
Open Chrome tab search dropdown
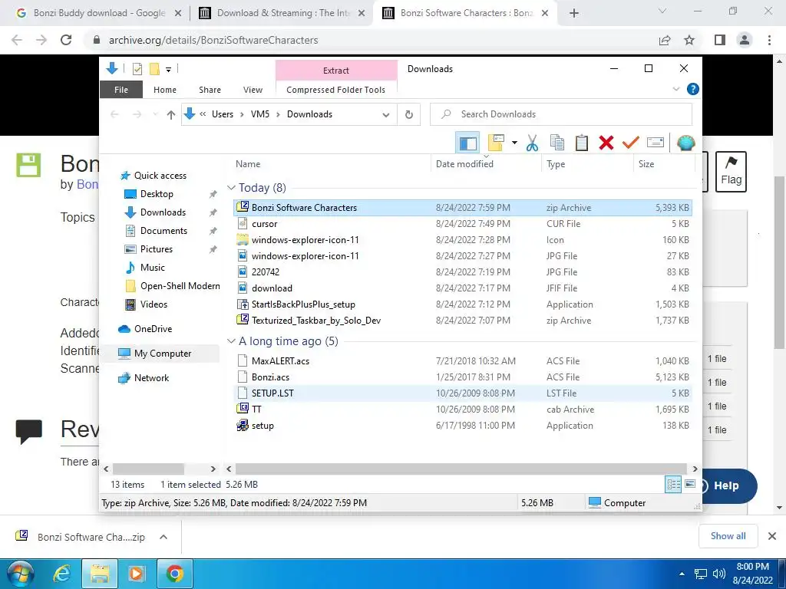[662, 11]
